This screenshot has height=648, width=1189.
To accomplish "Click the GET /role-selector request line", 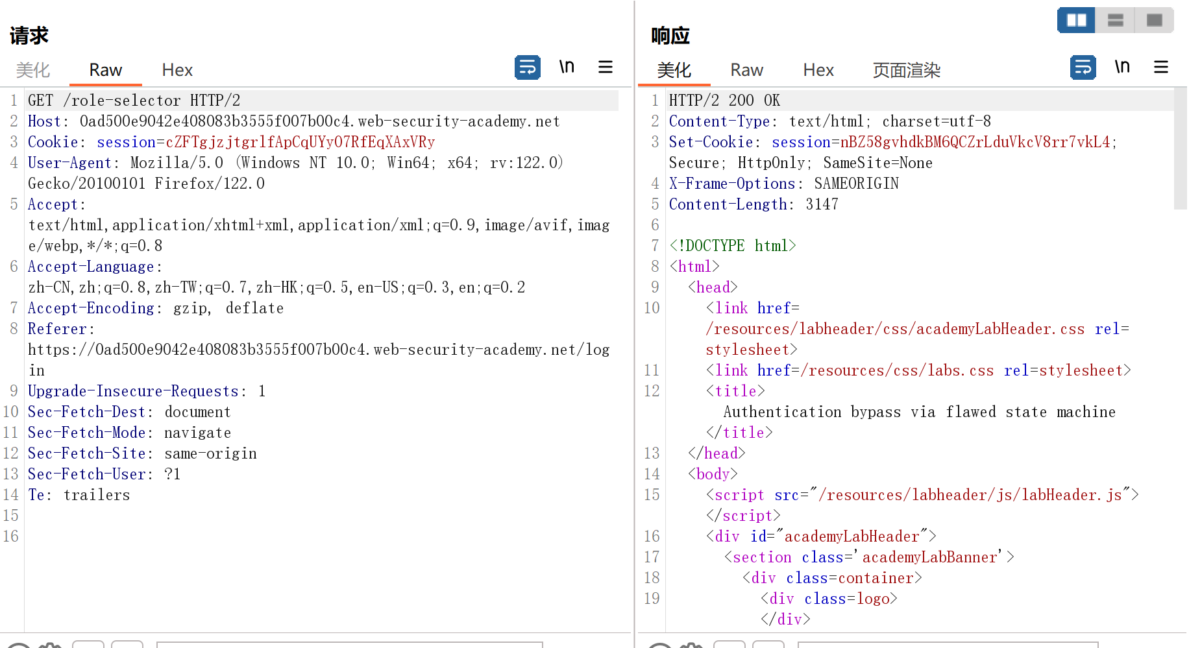I will [x=134, y=101].
